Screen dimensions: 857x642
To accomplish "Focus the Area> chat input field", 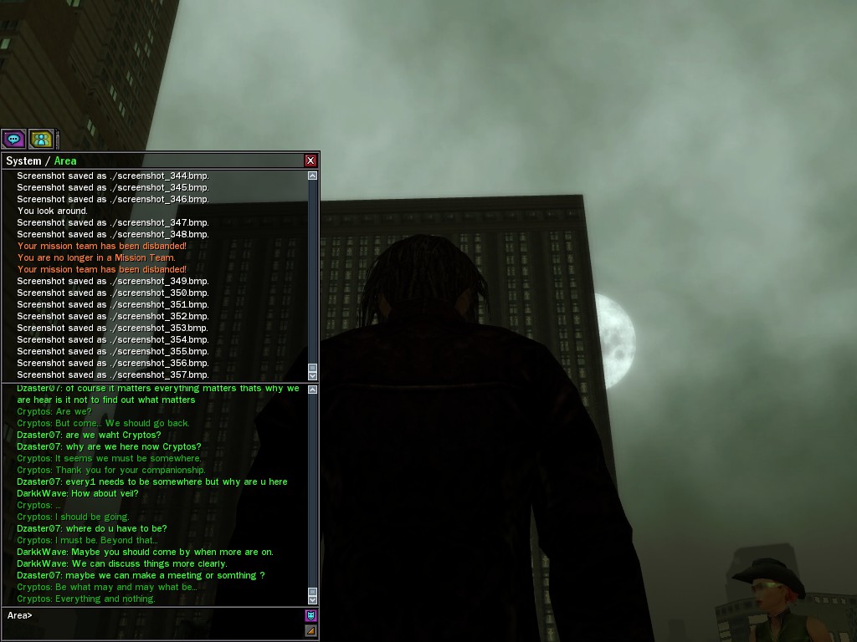I will pos(159,616).
